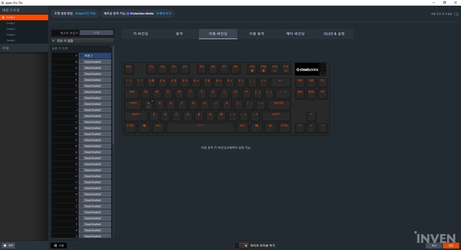Open Deactivated dropdown for key Q
The image size is (461, 250).
95,152
